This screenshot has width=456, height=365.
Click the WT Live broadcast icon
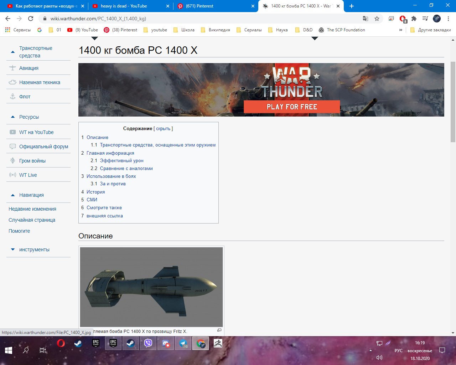click(x=12, y=175)
